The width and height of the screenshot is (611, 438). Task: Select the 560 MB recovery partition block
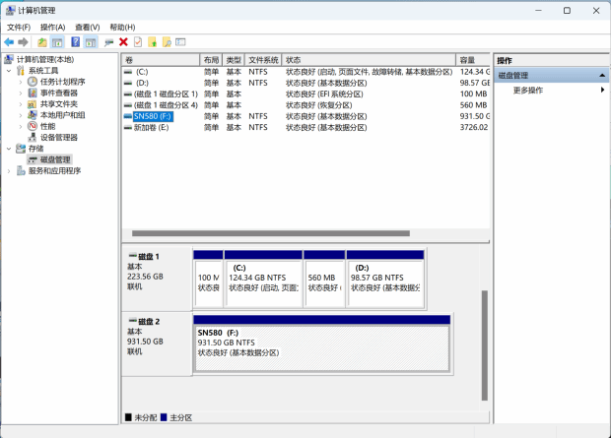[324, 279]
